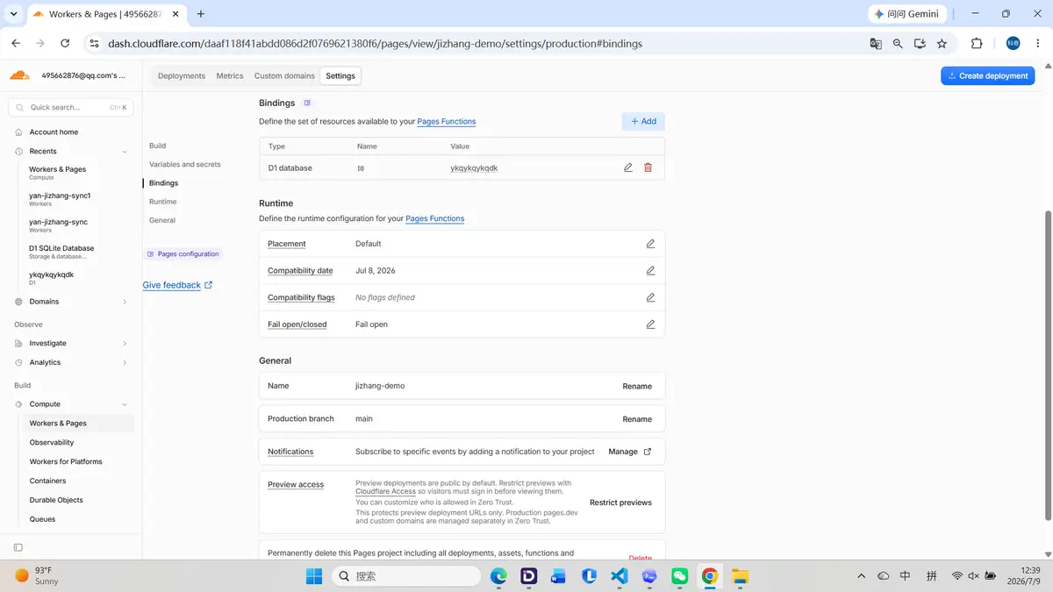Viewport: 1053px width, 592px height.
Task: Open the Chrome profile avatar
Action: coord(1014,43)
